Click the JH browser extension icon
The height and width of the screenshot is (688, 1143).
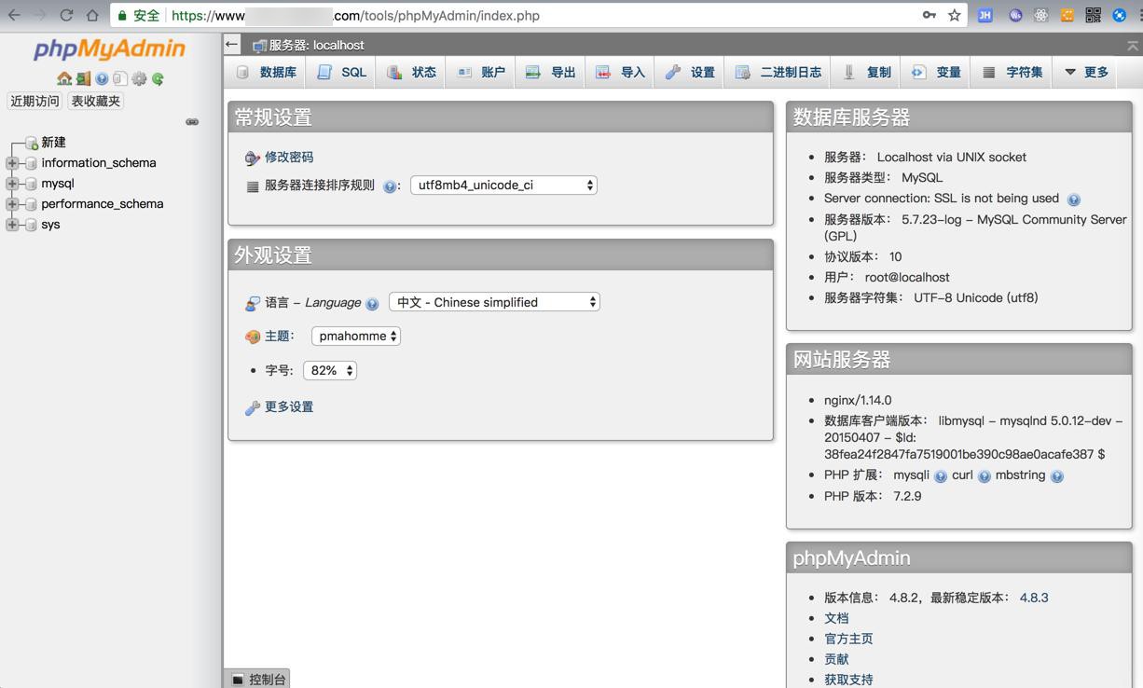985,15
